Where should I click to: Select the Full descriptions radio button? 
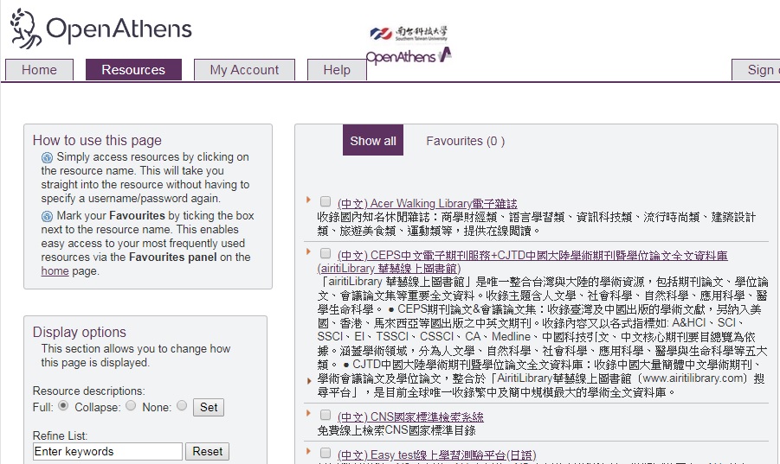point(63,405)
